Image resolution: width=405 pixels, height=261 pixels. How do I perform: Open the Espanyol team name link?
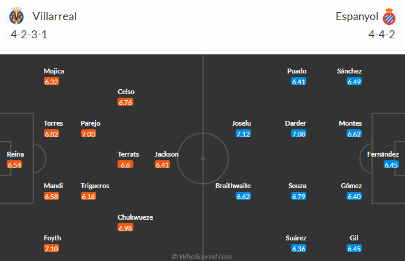pos(357,17)
